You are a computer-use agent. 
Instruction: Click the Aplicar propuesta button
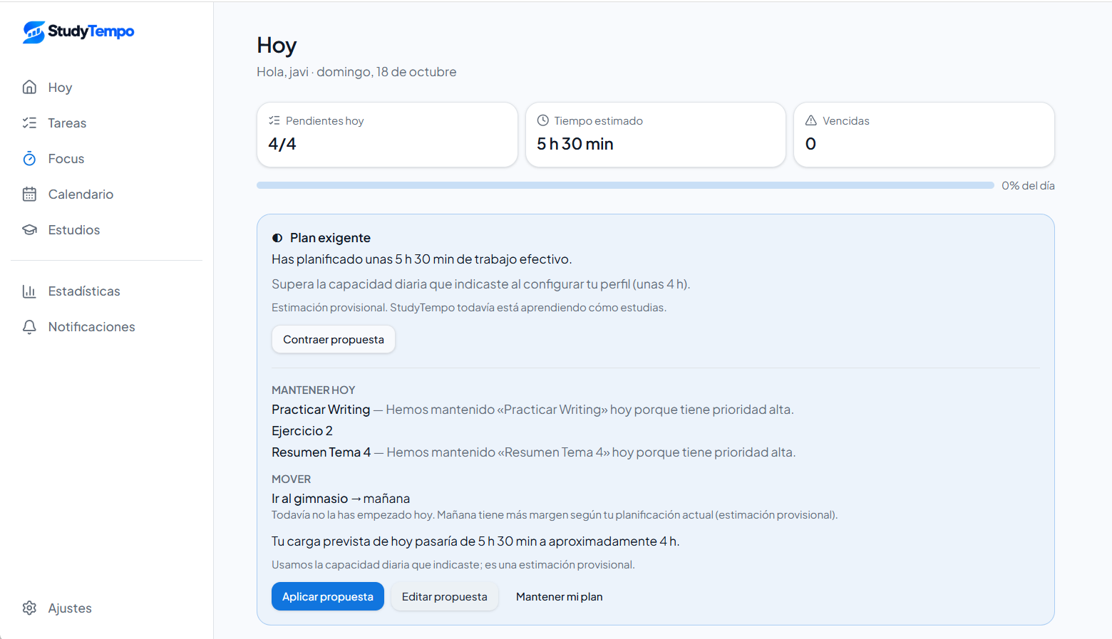(328, 596)
